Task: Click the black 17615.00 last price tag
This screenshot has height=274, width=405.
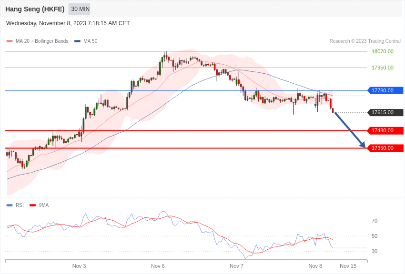Action: coord(385,112)
